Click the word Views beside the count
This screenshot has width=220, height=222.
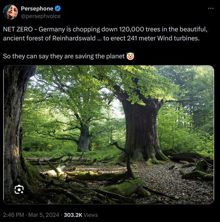click(91, 215)
